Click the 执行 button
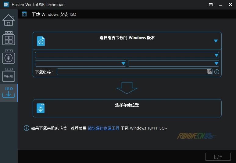The width and height of the screenshot is (236, 163). click(218, 157)
